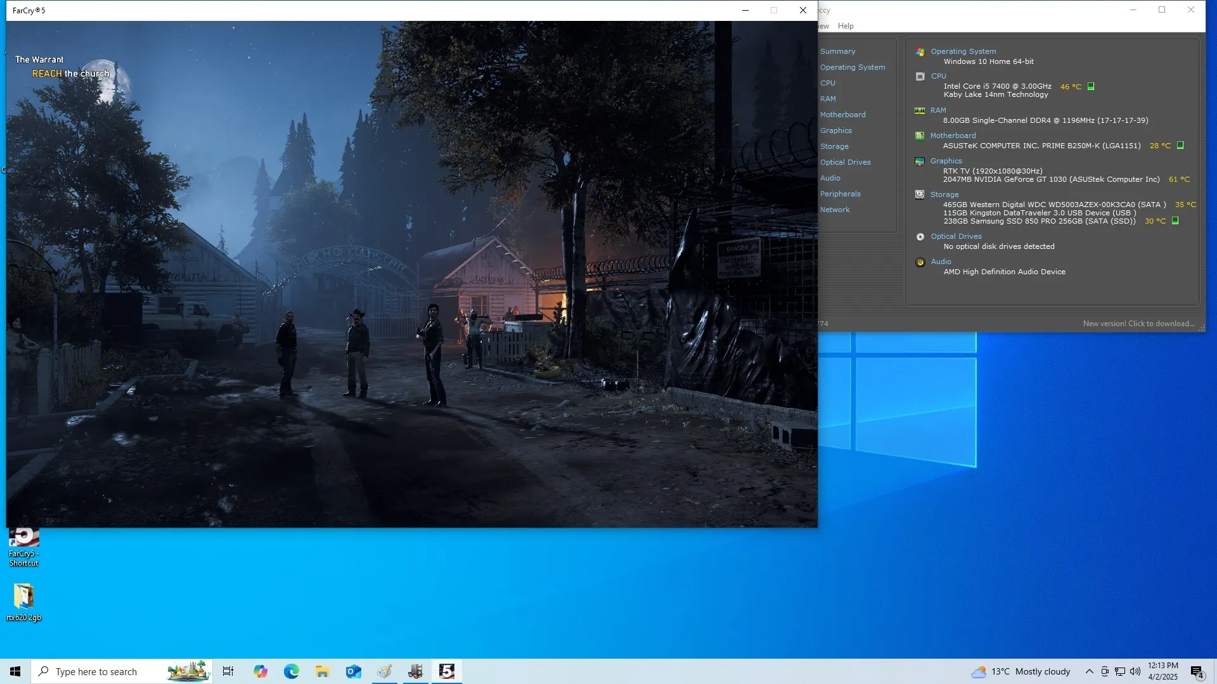Click the Graphics monitor icon in Speccy summary

(x=920, y=161)
